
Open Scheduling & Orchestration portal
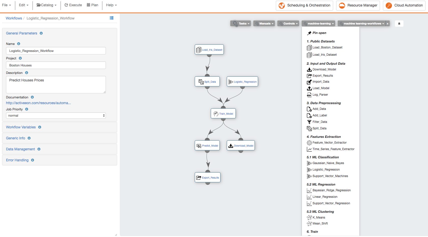(x=304, y=5)
